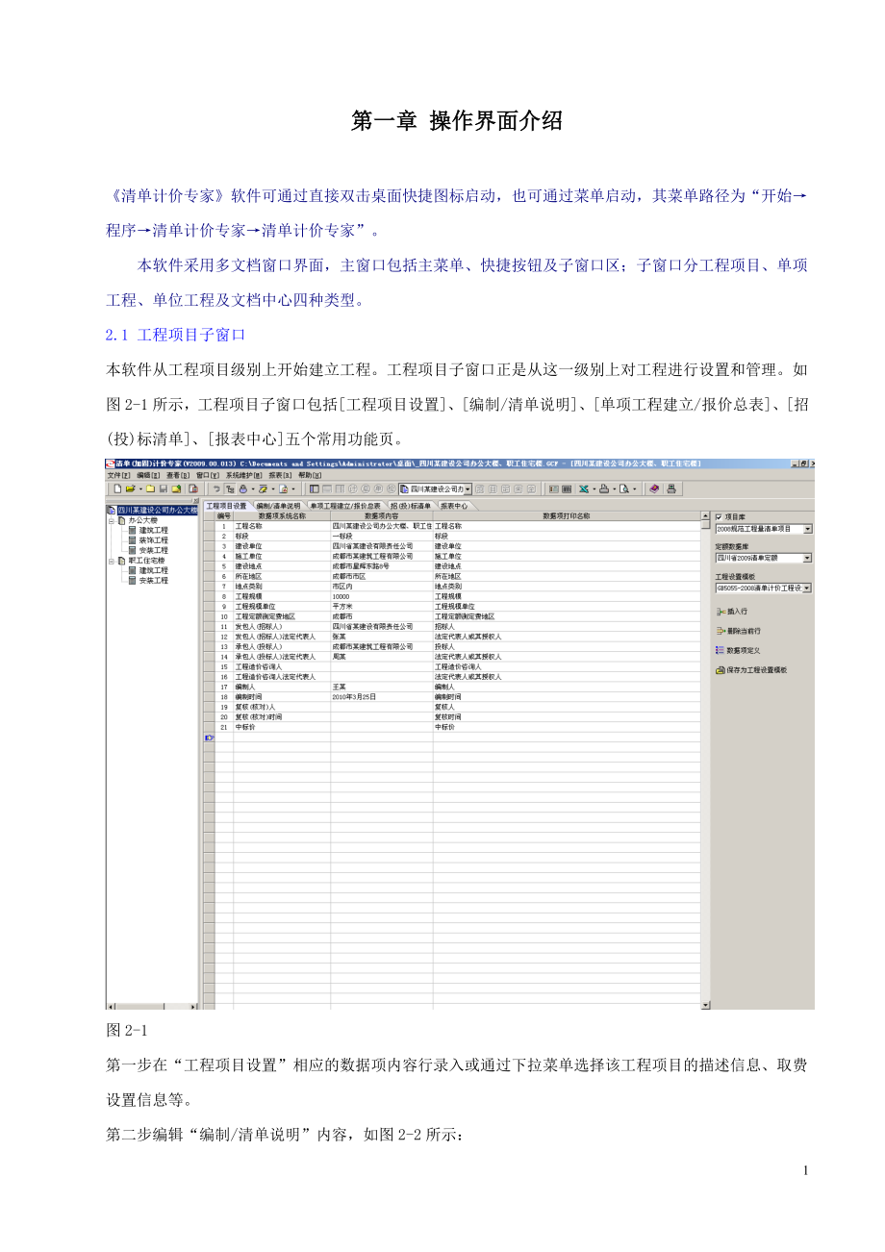The image size is (885, 1252).
Task: Collapse the 办公大楼 tree node
Action: point(112,520)
